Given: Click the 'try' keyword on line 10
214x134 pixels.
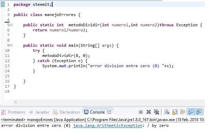Looking at the screenshot, I should (36, 50).
